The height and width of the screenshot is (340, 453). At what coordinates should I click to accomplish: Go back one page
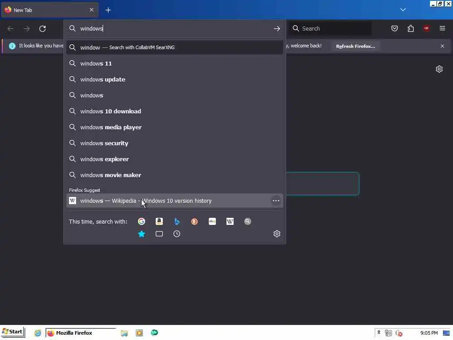[x=11, y=29]
